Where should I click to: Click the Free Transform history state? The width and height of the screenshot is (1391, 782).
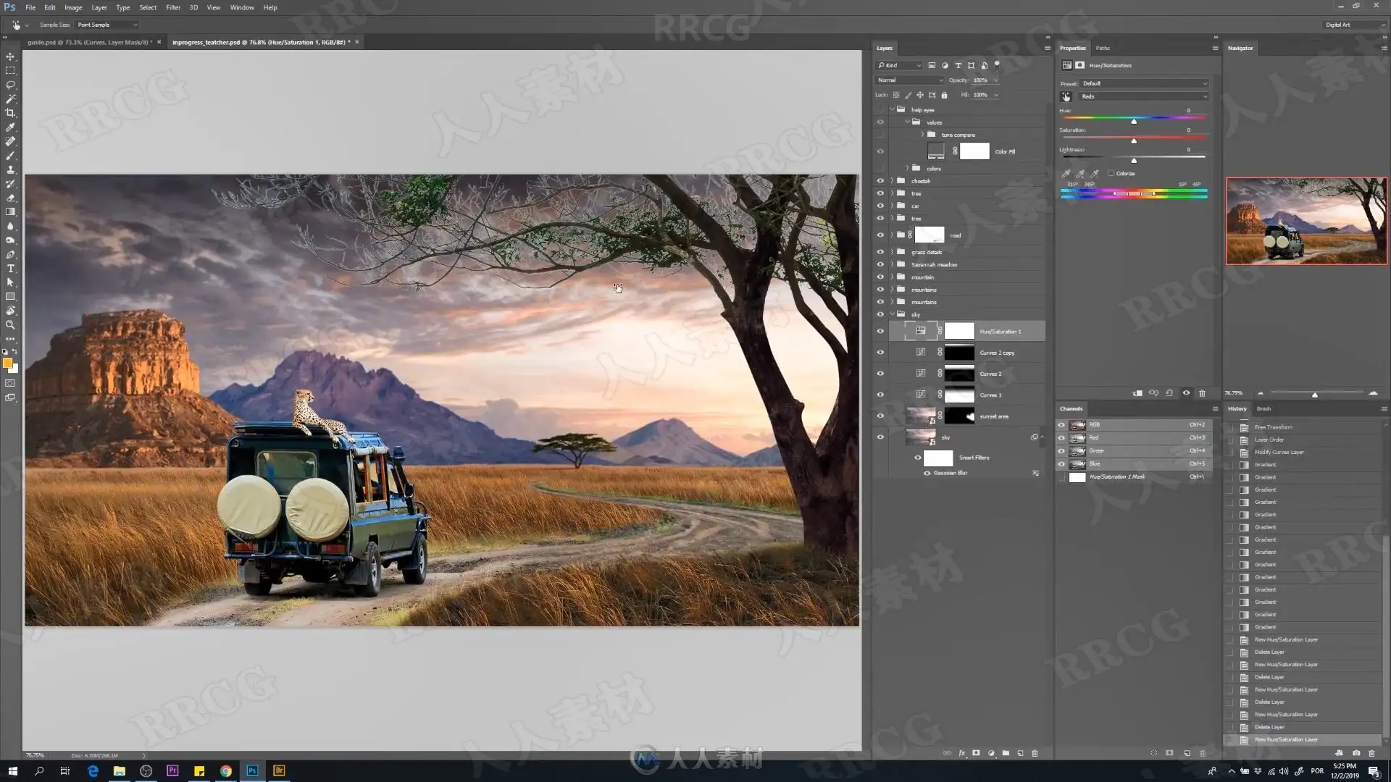pos(1273,427)
